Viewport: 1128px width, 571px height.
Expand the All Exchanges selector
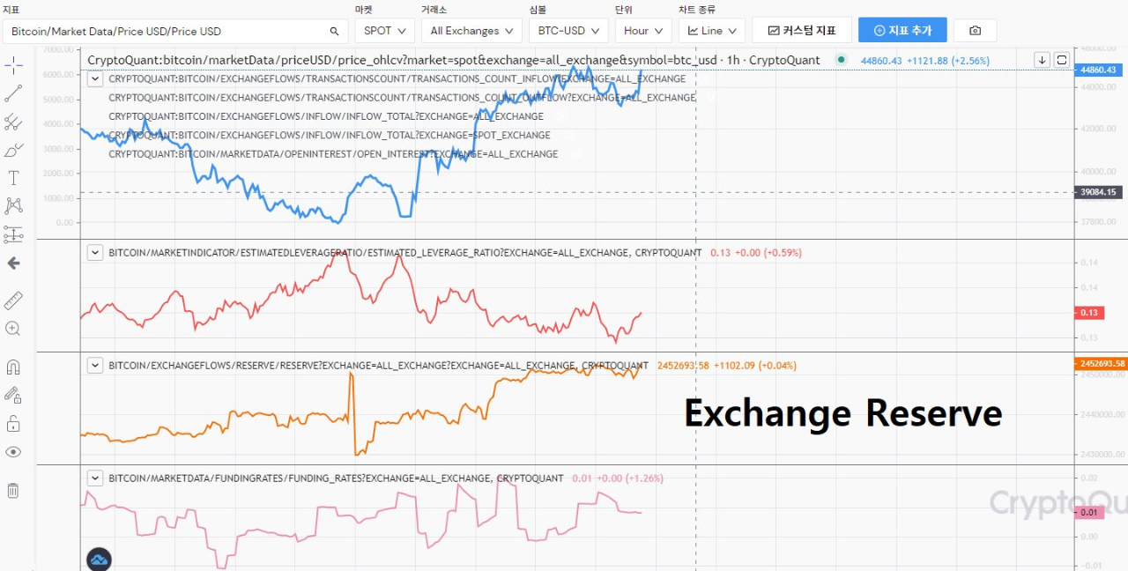471,29
